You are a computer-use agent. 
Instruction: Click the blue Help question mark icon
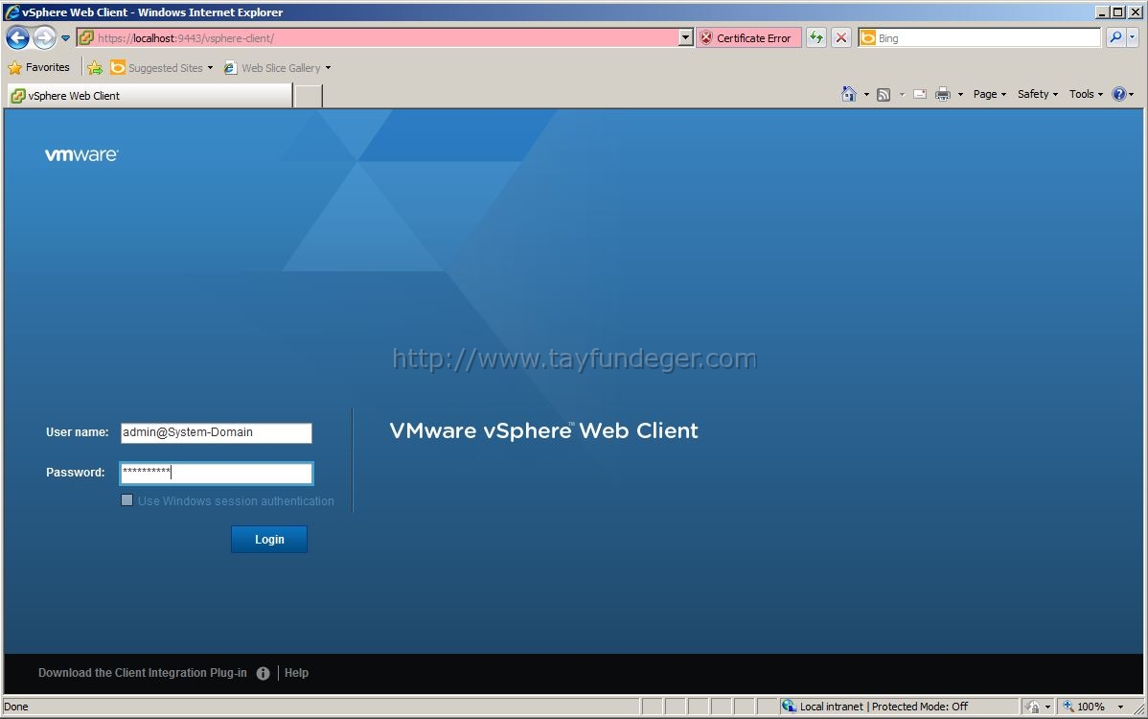tap(1118, 94)
